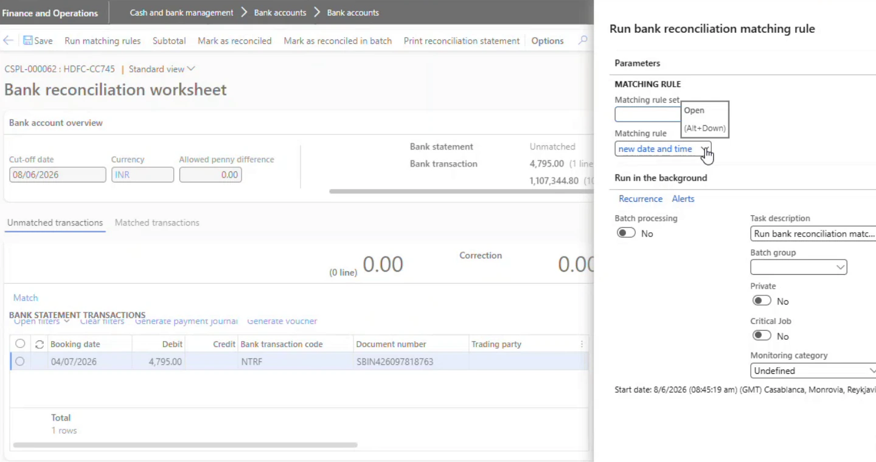Viewport: 876px width, 462px height.
Task: Click document number SBIN426097818763
Action: (395, 362)
